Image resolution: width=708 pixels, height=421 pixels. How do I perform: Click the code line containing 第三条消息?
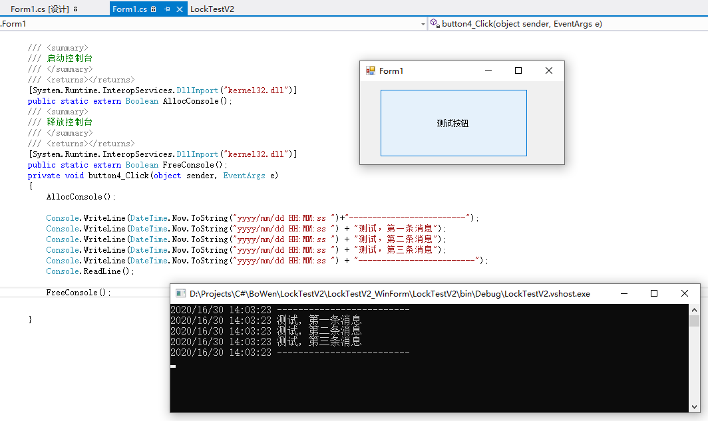pos(246,250)
